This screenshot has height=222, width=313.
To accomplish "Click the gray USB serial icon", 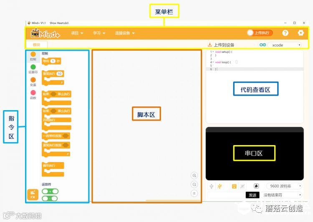I will click(x=212, y=186).
